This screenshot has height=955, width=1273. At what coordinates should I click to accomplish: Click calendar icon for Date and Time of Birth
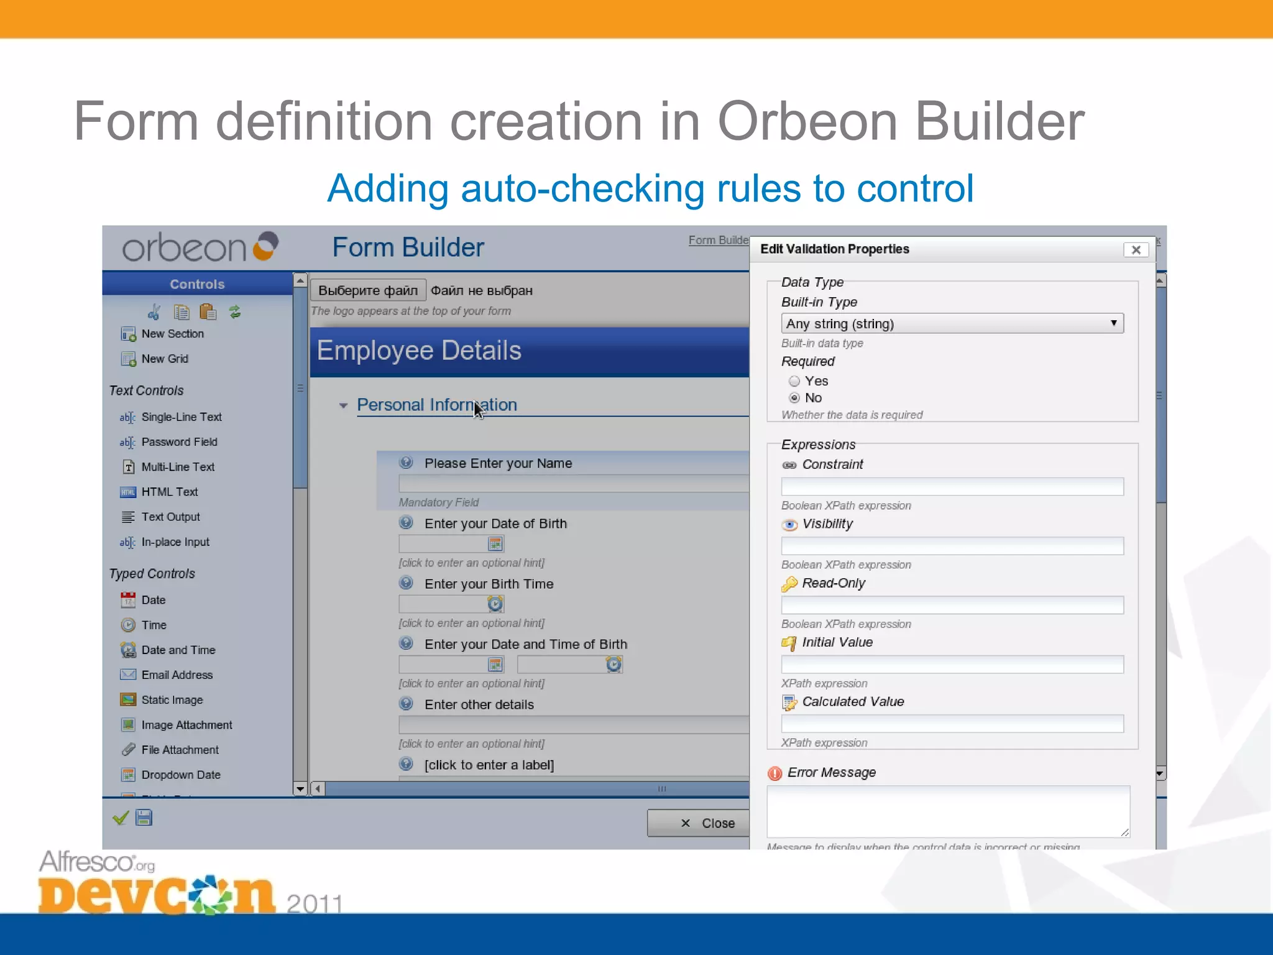(495, 665)
